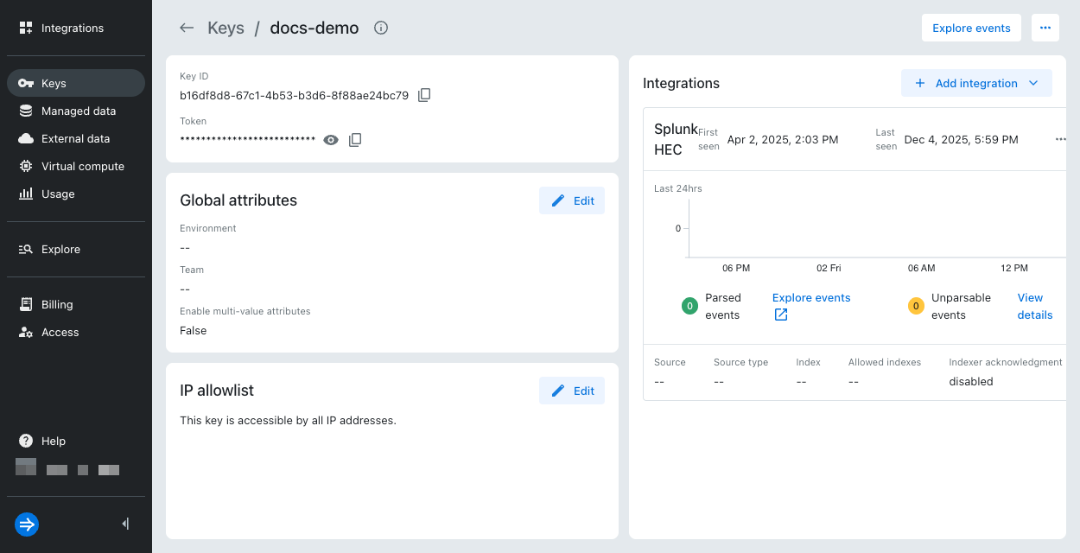Click the first seen date Apr 2, 2025
Screen dimensions: 1080x553
click(x=783, y=139)
